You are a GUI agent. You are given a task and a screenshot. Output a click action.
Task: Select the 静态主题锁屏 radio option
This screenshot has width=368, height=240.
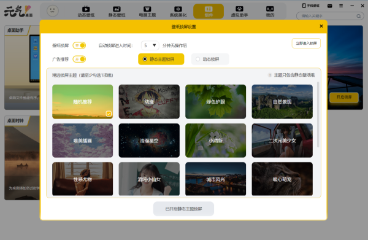tap(161, 59)
